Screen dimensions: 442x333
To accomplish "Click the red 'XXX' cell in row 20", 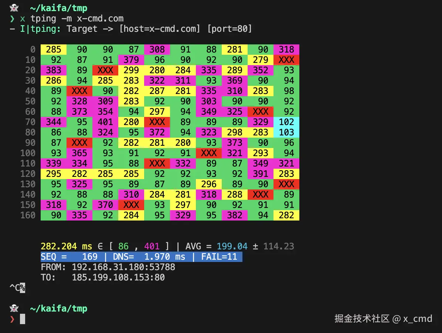I will pos(105,70).
